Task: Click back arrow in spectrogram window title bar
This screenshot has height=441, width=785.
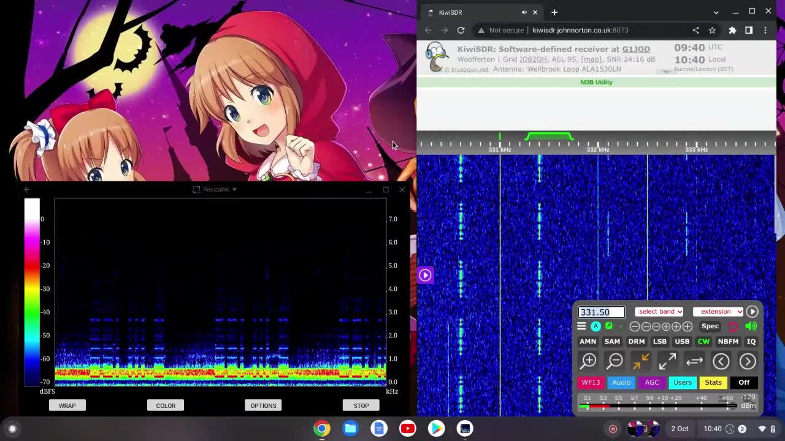Action: 27,189
